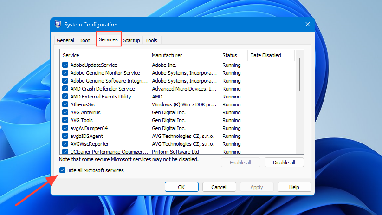The image size is (382, 215).
Task: Open the Tools tab
Action: coord(151,40)
